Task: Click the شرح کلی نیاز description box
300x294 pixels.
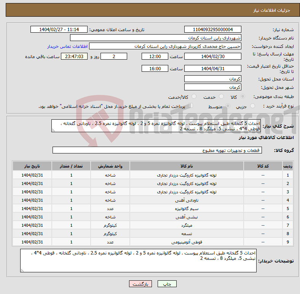Action: [156, 126]
